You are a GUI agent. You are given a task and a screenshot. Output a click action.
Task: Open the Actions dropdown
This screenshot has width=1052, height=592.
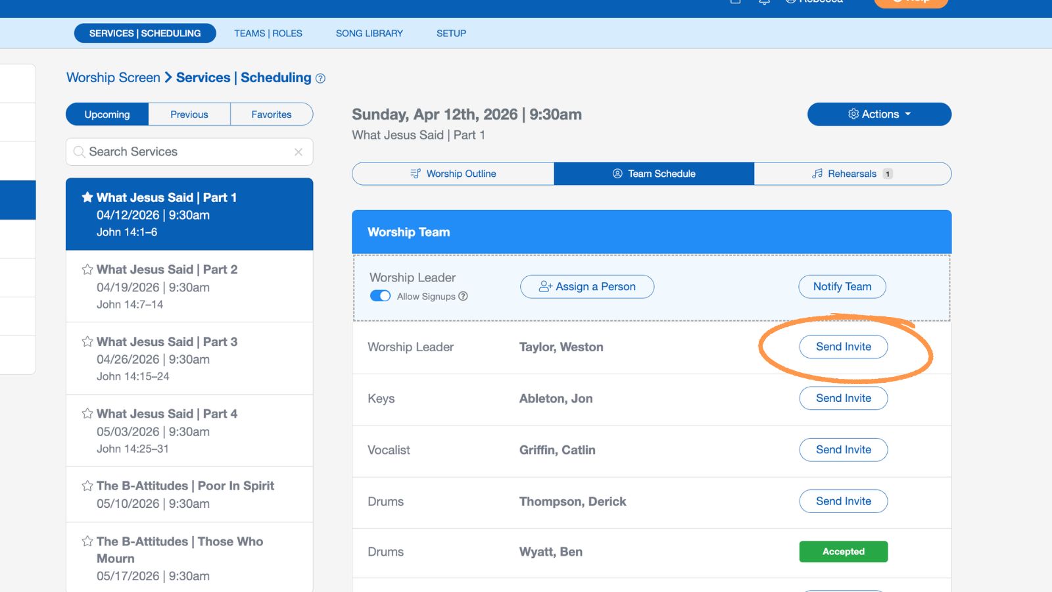click(879, 114)
